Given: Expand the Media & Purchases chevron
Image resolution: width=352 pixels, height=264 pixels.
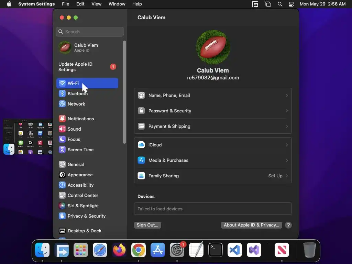Looking at the screenshot, I should (x=287, y=160).
